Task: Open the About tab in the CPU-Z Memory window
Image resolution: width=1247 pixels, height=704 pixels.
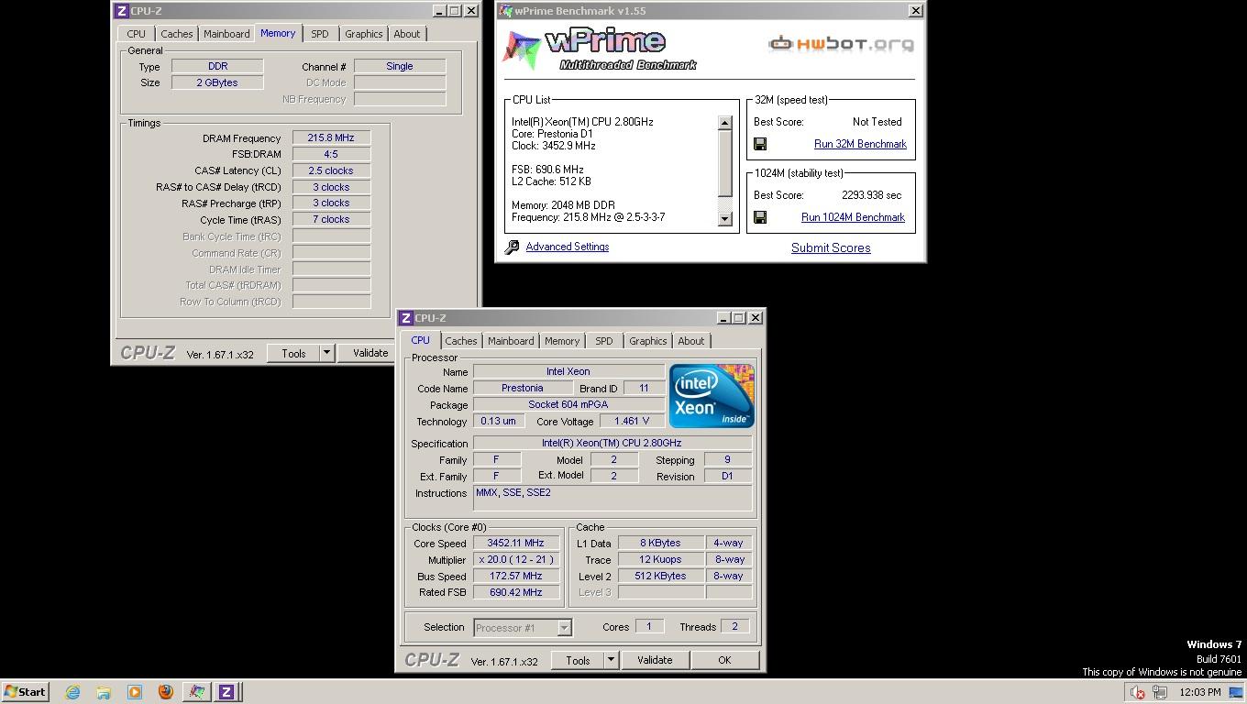Action: tap(407, 34)
